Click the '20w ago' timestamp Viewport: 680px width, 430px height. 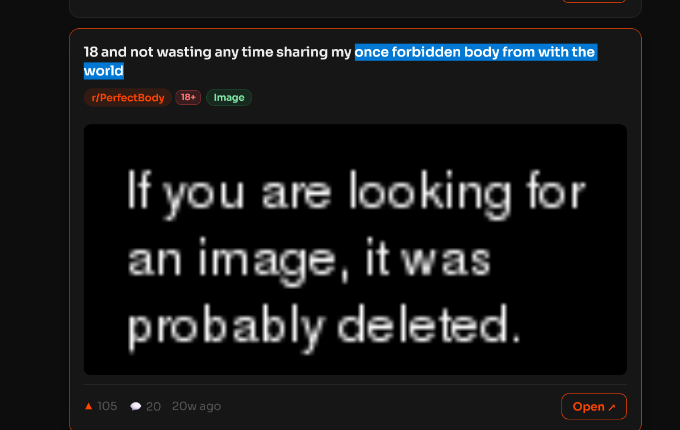(196, 406)
